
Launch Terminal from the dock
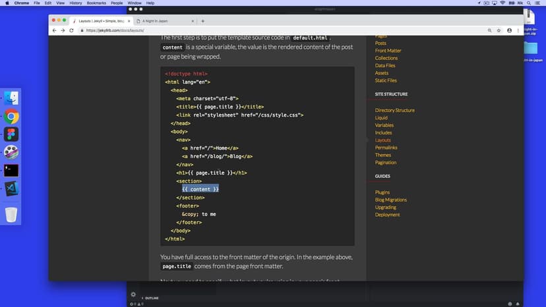click(11, 170)
